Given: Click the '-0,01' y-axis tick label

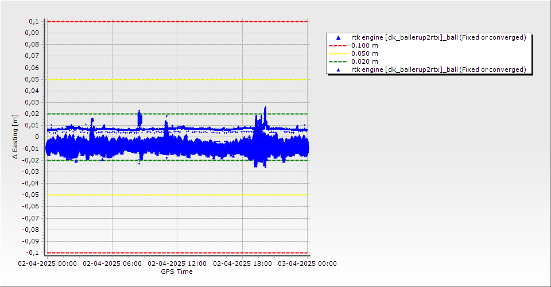Looking at the screenshot, I should [x=31, y=149].
